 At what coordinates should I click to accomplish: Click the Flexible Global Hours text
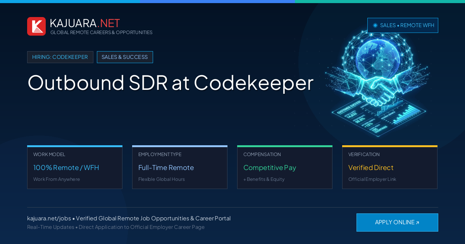tap(162, 179)
